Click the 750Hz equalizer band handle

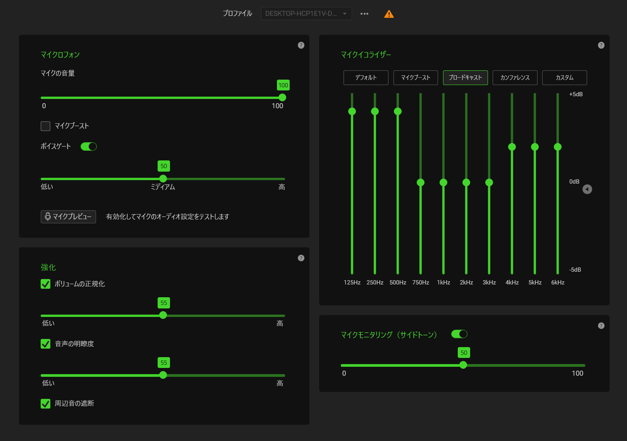(421, 182)
